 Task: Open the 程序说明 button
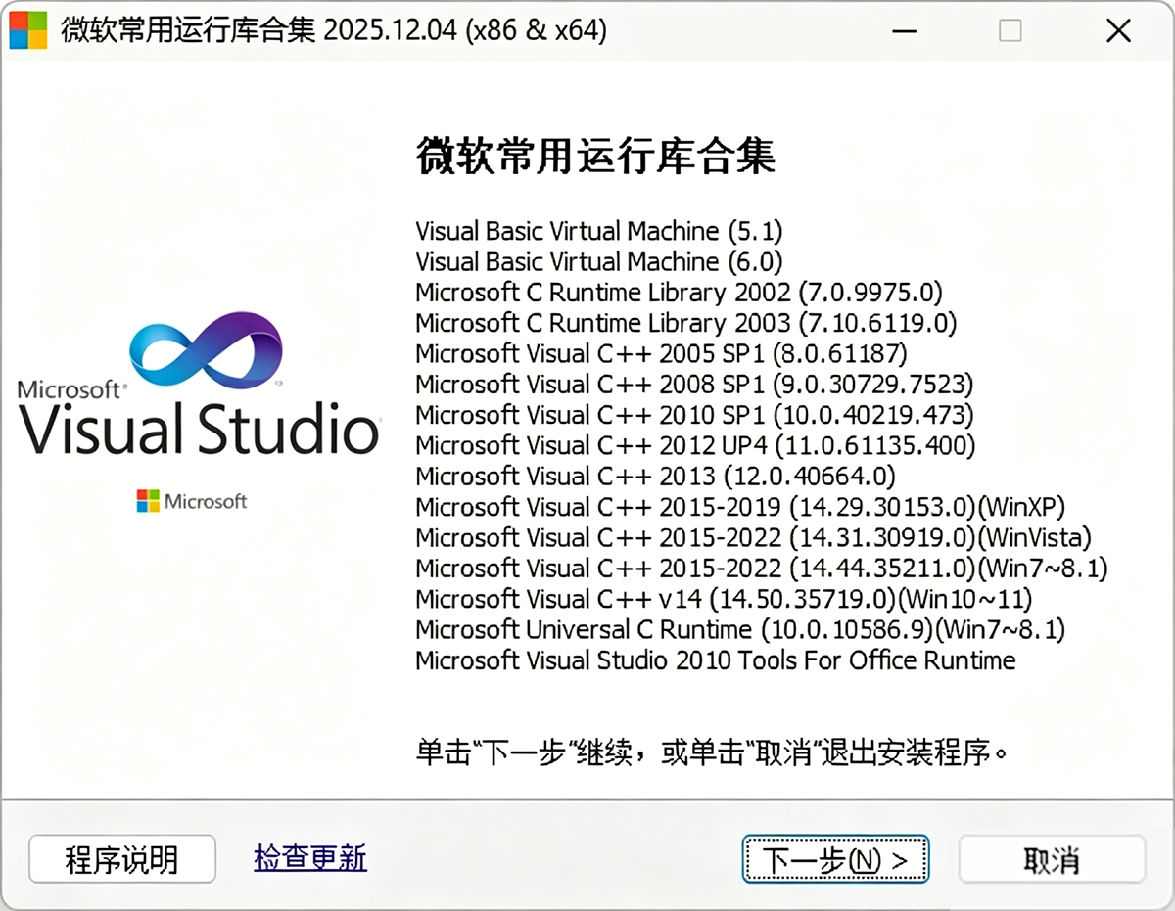122,859
